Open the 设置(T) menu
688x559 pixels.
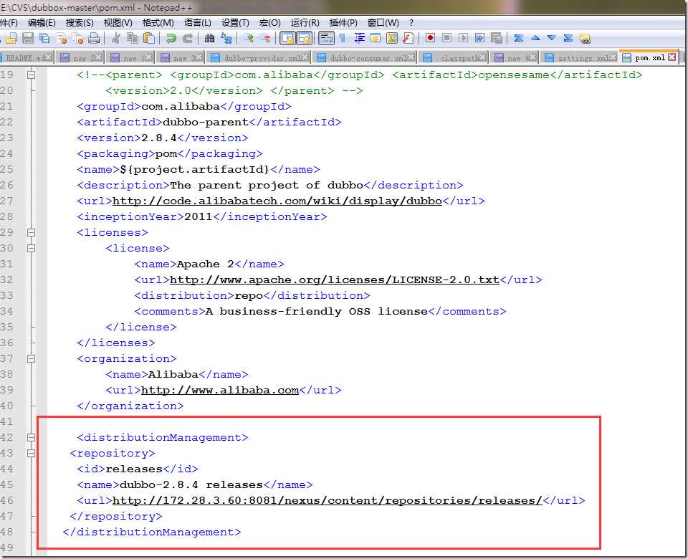pyautogui.click(x=235, y=23)
